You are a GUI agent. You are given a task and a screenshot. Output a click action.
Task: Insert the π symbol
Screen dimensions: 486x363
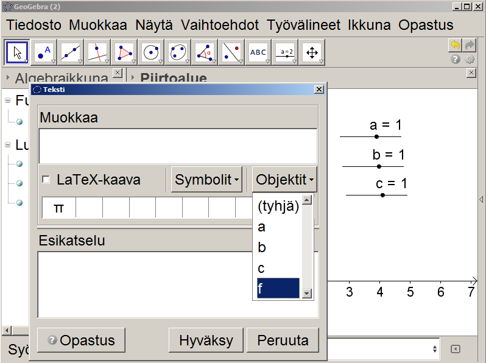click(x=59, y=208)
